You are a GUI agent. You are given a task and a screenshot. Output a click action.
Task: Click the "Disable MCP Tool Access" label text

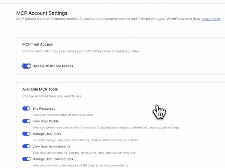53,66
